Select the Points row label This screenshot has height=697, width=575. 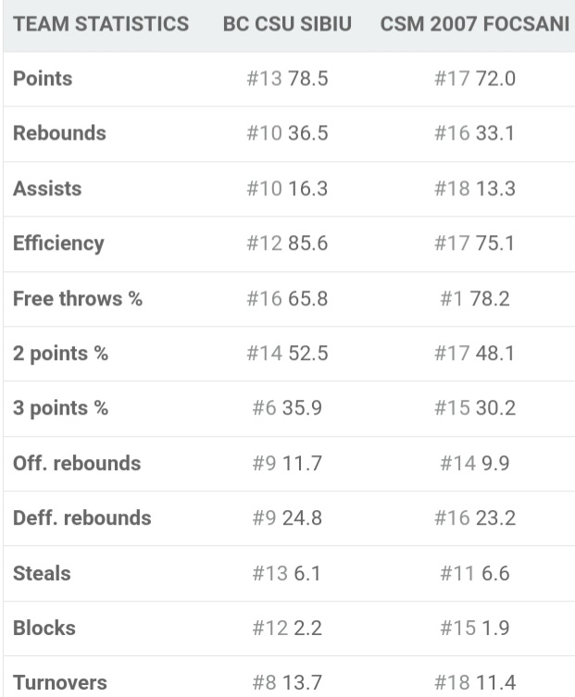point(43,79)
